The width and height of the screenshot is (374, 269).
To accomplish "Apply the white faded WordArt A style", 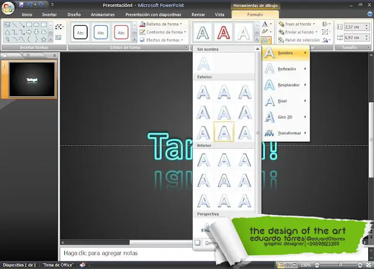I will [x=244, y=32].
